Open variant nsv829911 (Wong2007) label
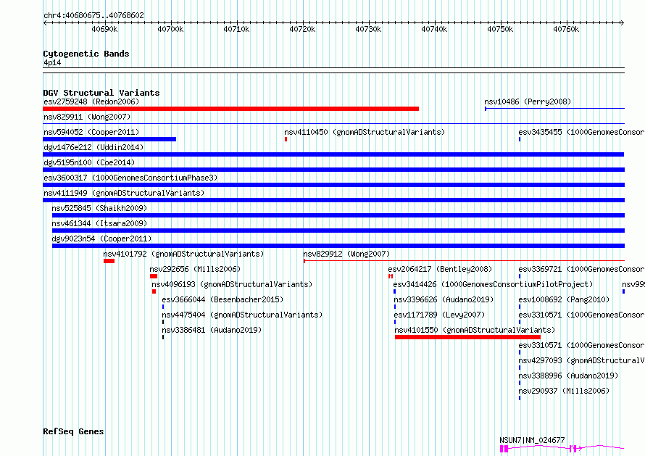 coord(87,117)
